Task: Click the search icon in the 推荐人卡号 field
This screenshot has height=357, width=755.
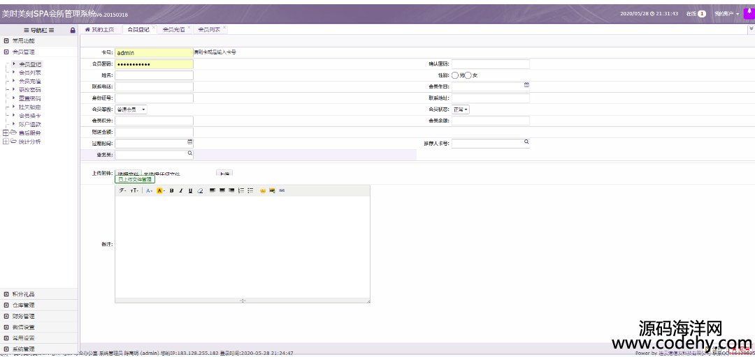Action: pos(526,142)
